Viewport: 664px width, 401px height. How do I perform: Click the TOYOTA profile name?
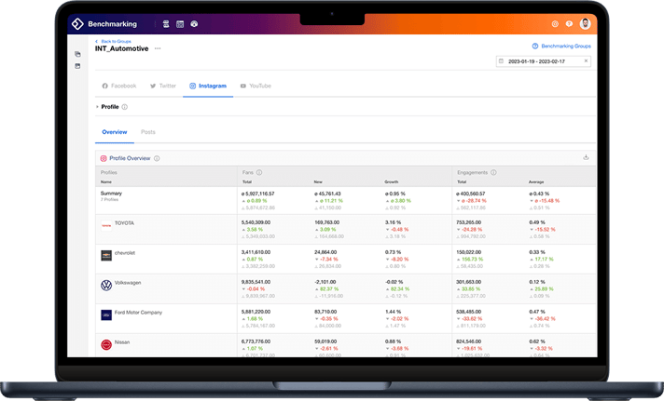tap(124, 223)
